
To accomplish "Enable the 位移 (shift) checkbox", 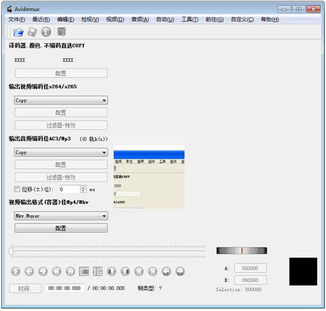I will 17,189.
